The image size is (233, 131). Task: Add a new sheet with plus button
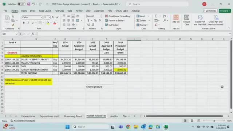click(x=135, y=116)
